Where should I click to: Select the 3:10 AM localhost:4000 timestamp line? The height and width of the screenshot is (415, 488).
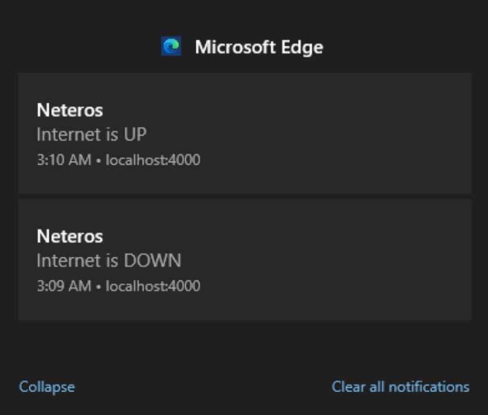coord(119,160)
